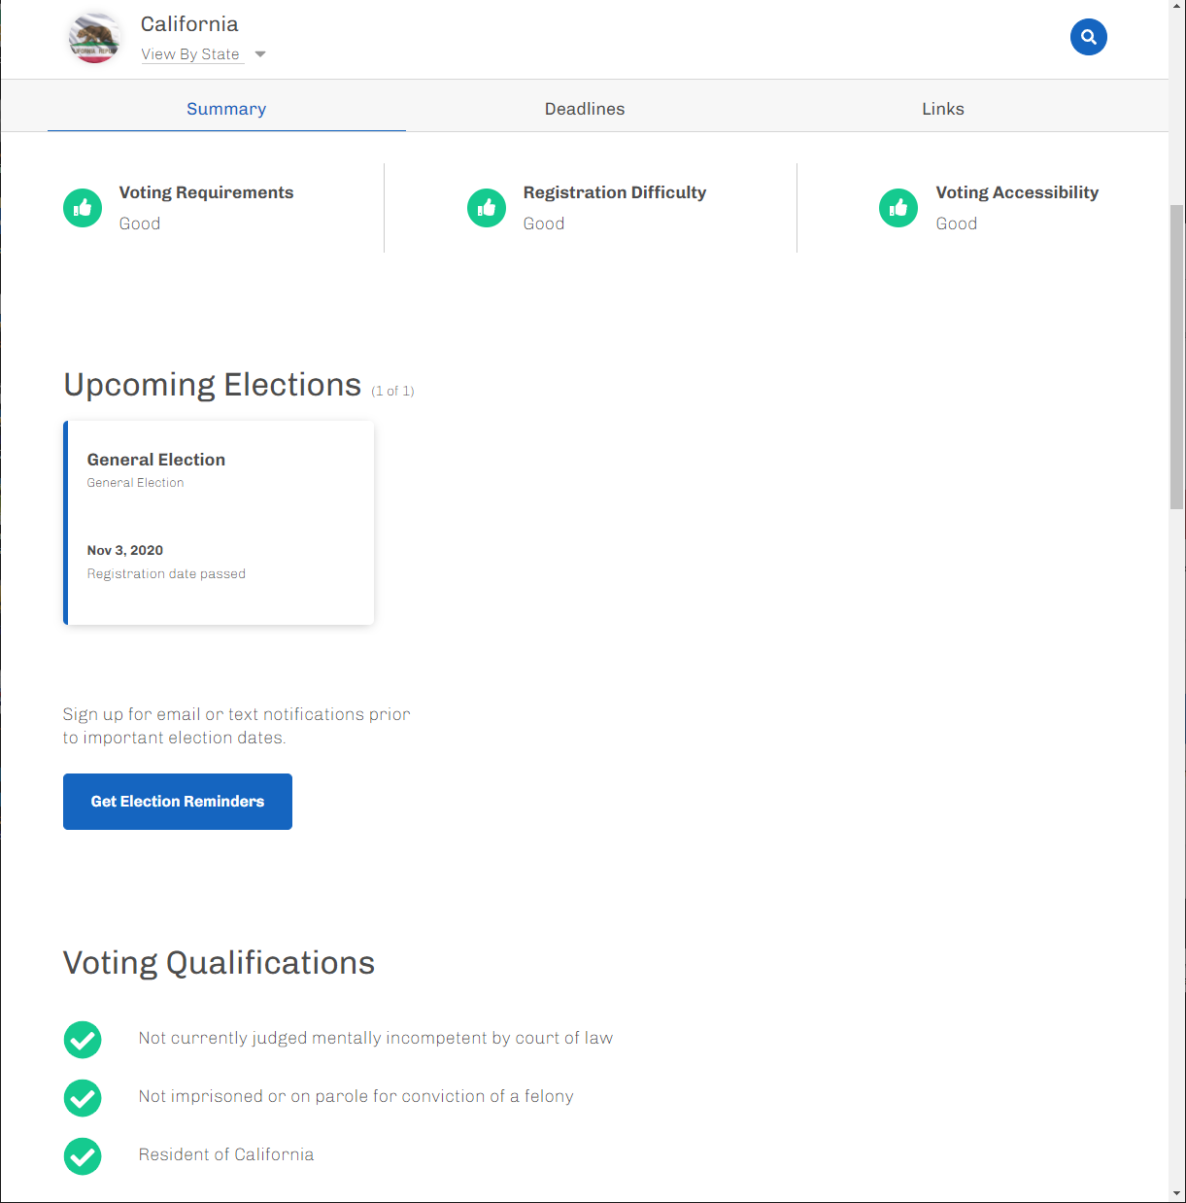This screenshot has width=1186, height=1203.
Task: Expand the General Election card
Action: 218,522
